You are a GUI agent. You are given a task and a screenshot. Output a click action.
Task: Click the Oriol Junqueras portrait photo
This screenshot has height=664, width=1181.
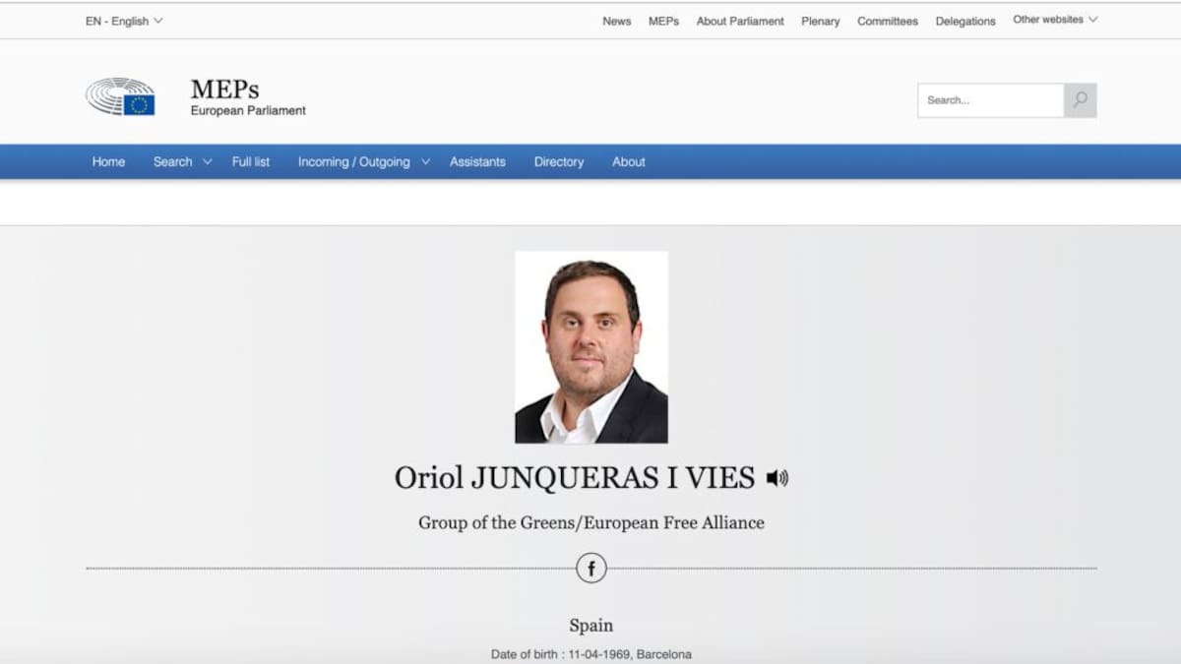[591, 347]
